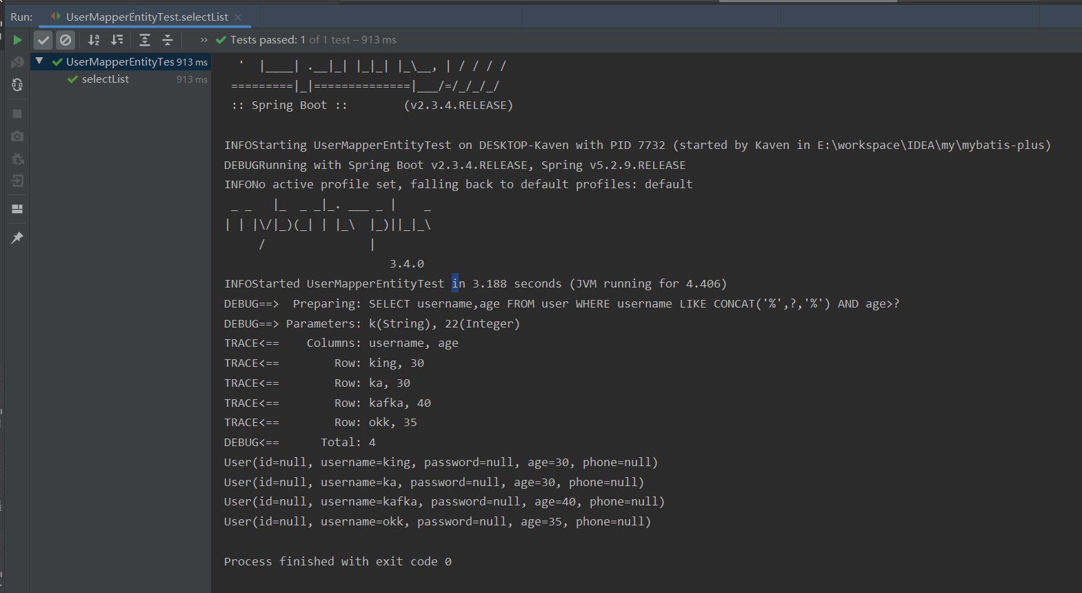
Task: Sort tests alphabetically
Action: click(x=94, y=40)
